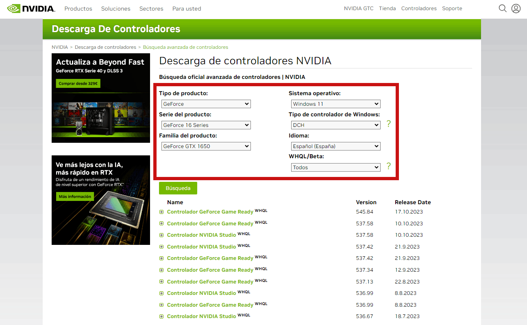The height and width of the screenshot is (325, 527).
Task: Open the search magnifier icon
Action: point(503,8)
